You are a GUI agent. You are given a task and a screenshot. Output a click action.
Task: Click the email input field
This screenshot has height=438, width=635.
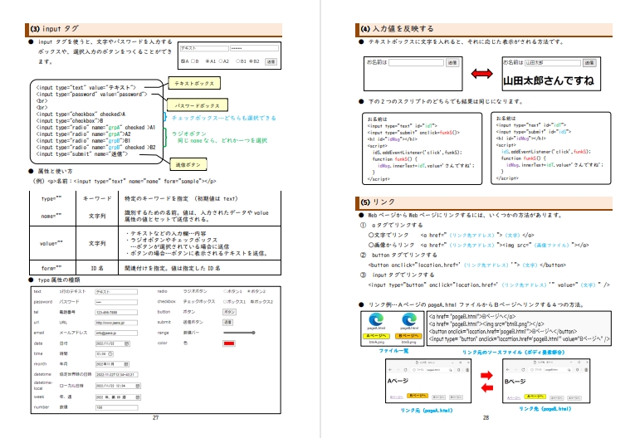tap(117, 333)
